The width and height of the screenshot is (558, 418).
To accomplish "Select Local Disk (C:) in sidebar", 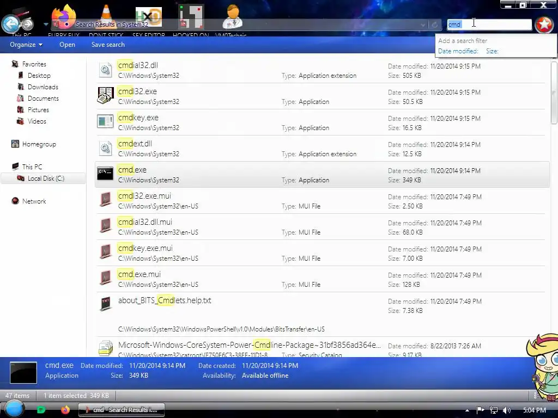I will 46,179.
